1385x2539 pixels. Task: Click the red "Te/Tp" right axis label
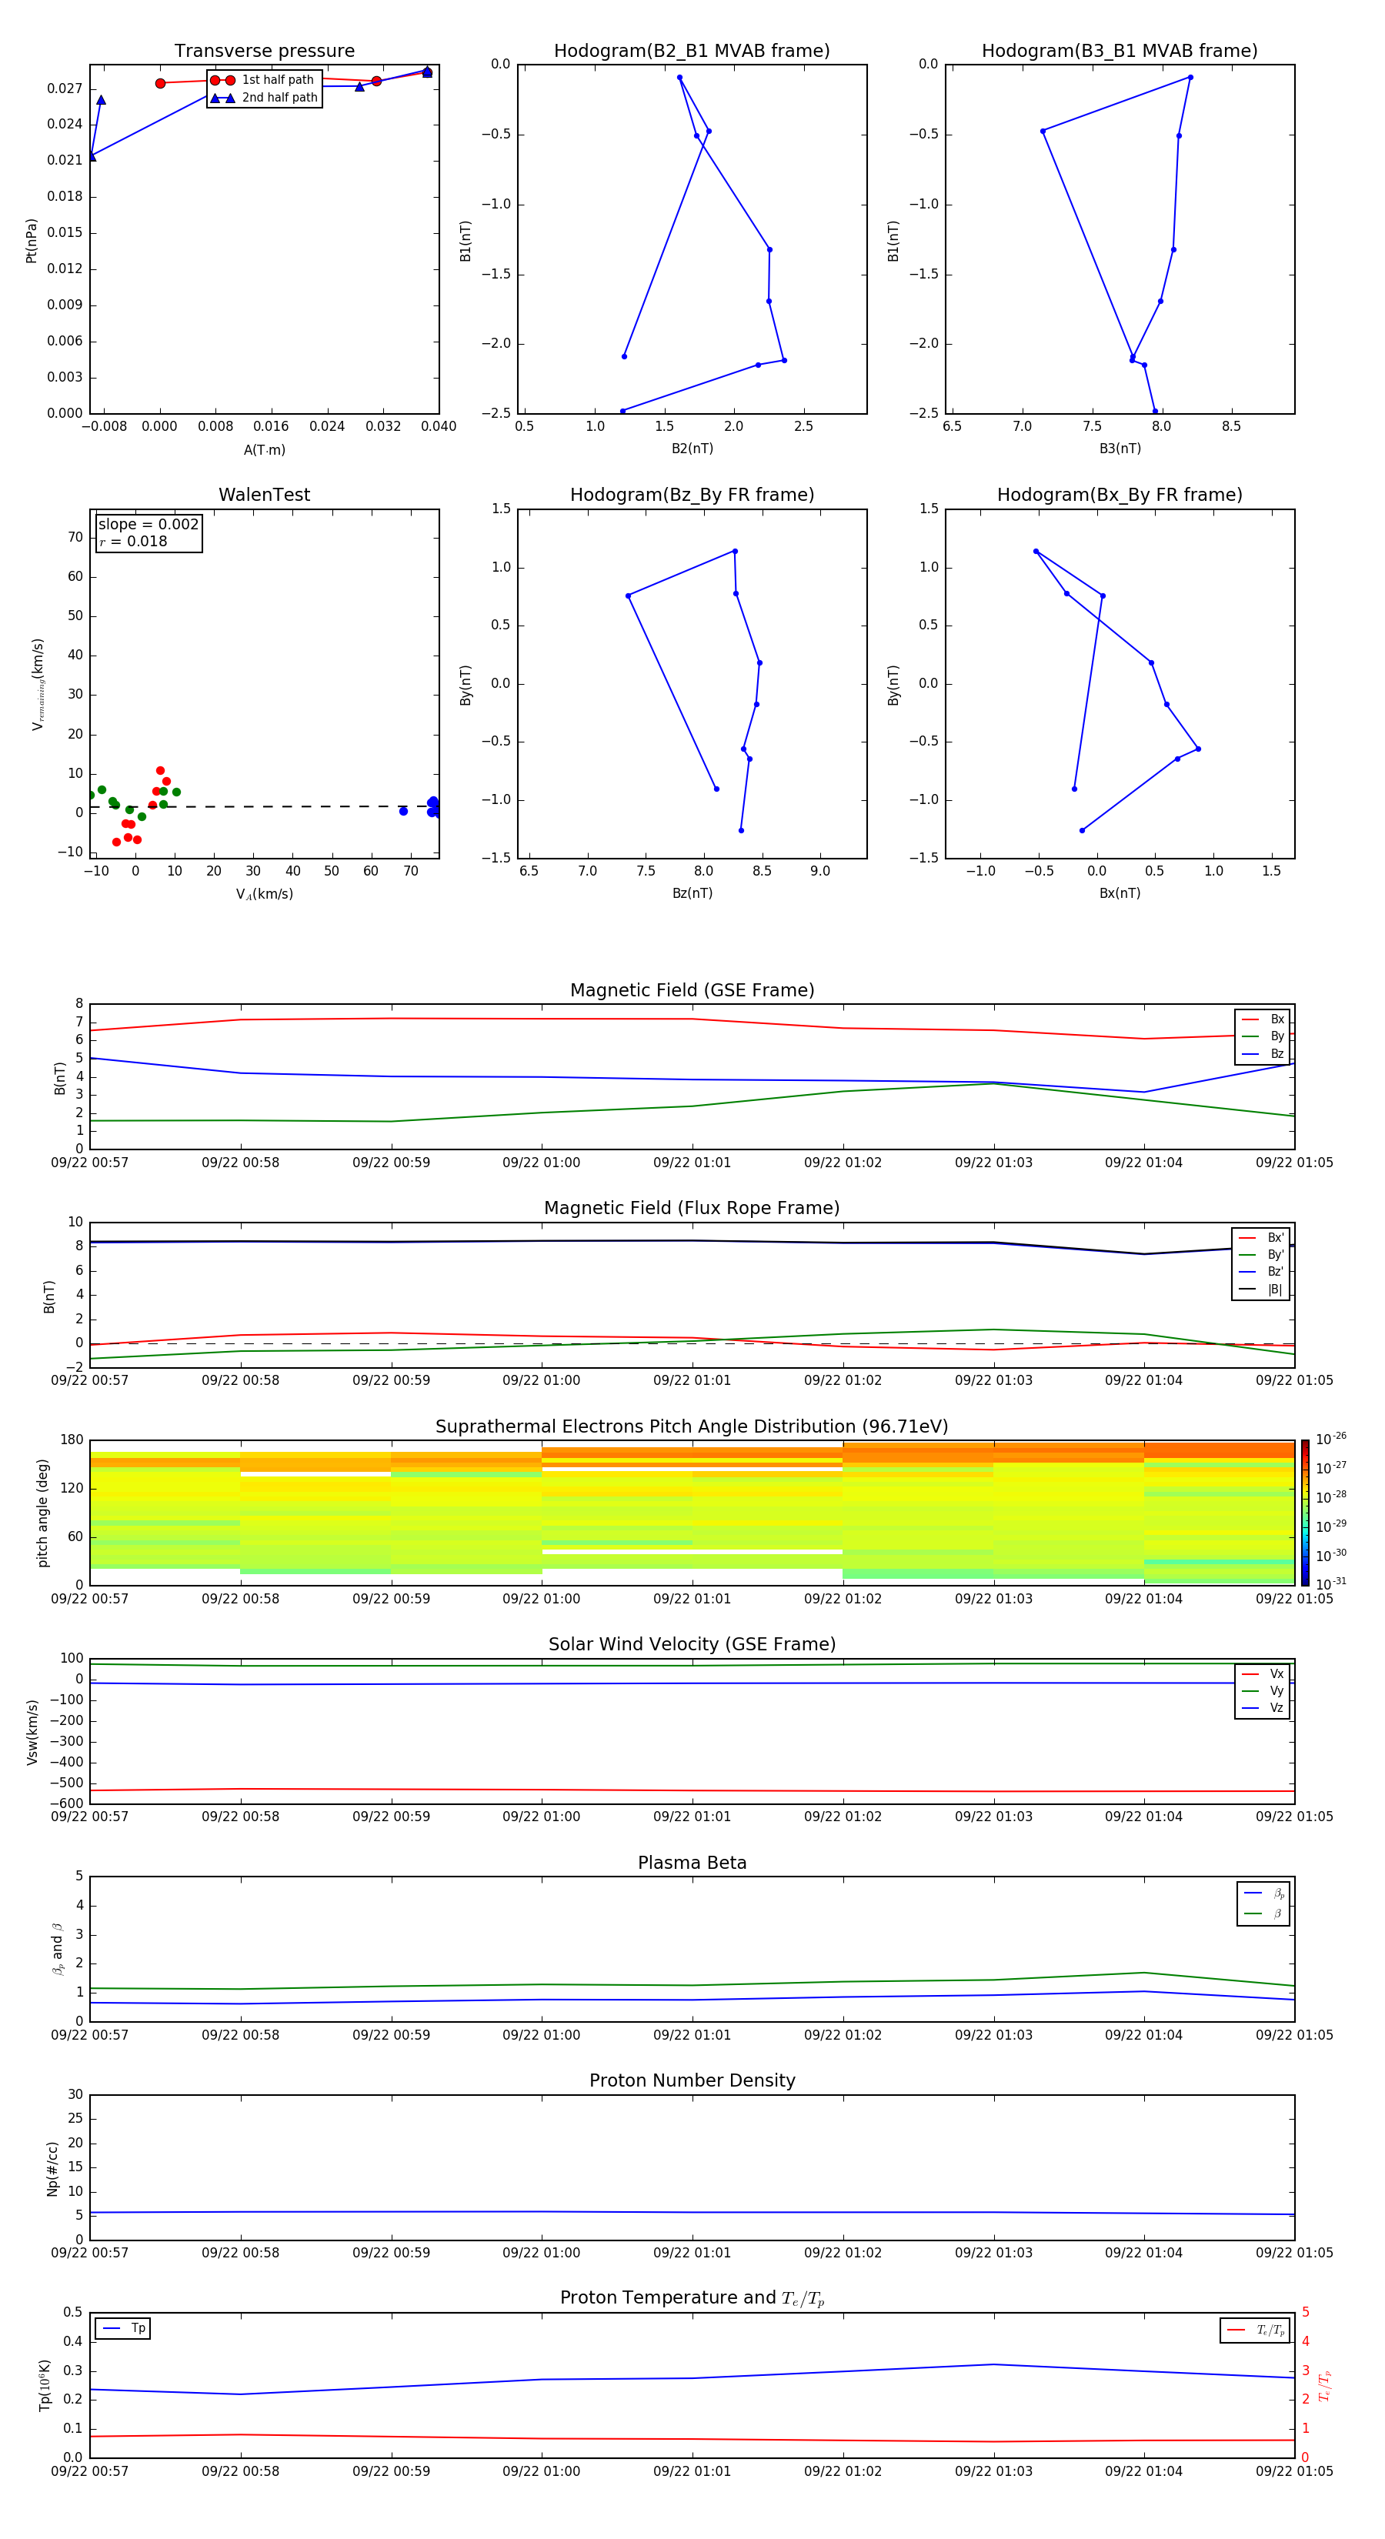pos(1324,2385)
